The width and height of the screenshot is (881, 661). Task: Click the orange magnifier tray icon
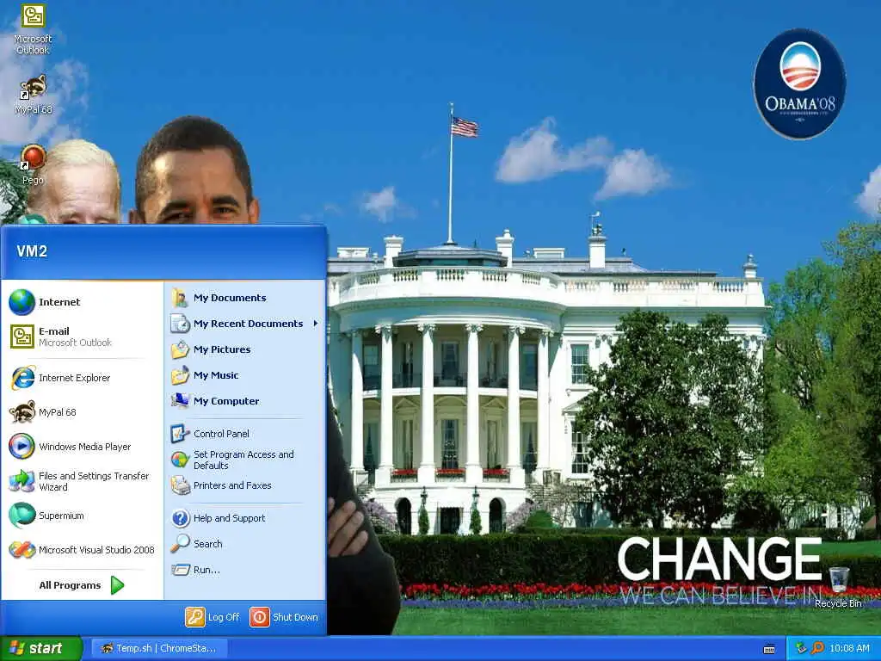[817, 648]
